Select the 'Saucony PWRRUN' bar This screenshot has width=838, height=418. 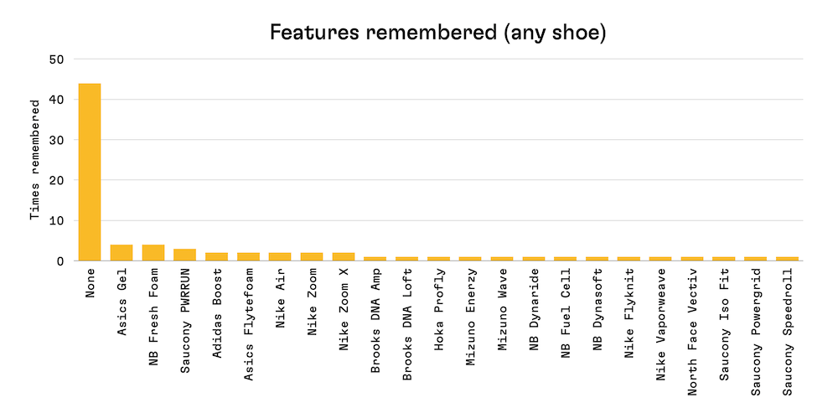pos(185,255)
